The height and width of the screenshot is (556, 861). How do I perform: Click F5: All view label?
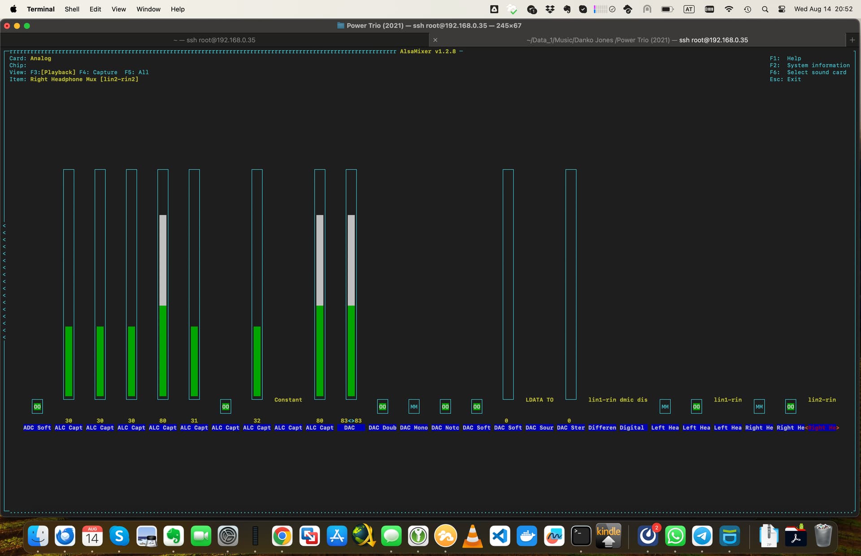(x=137, y=72)
